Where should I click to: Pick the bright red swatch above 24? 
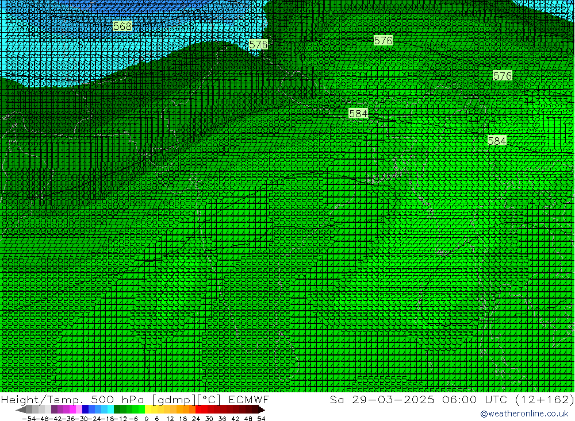(x=198, y=410)
